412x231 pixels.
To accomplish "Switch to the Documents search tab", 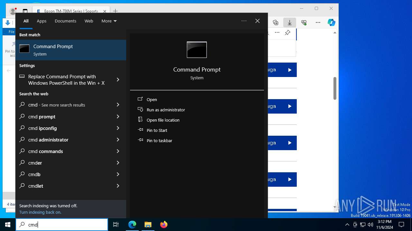I will (65, 21).
